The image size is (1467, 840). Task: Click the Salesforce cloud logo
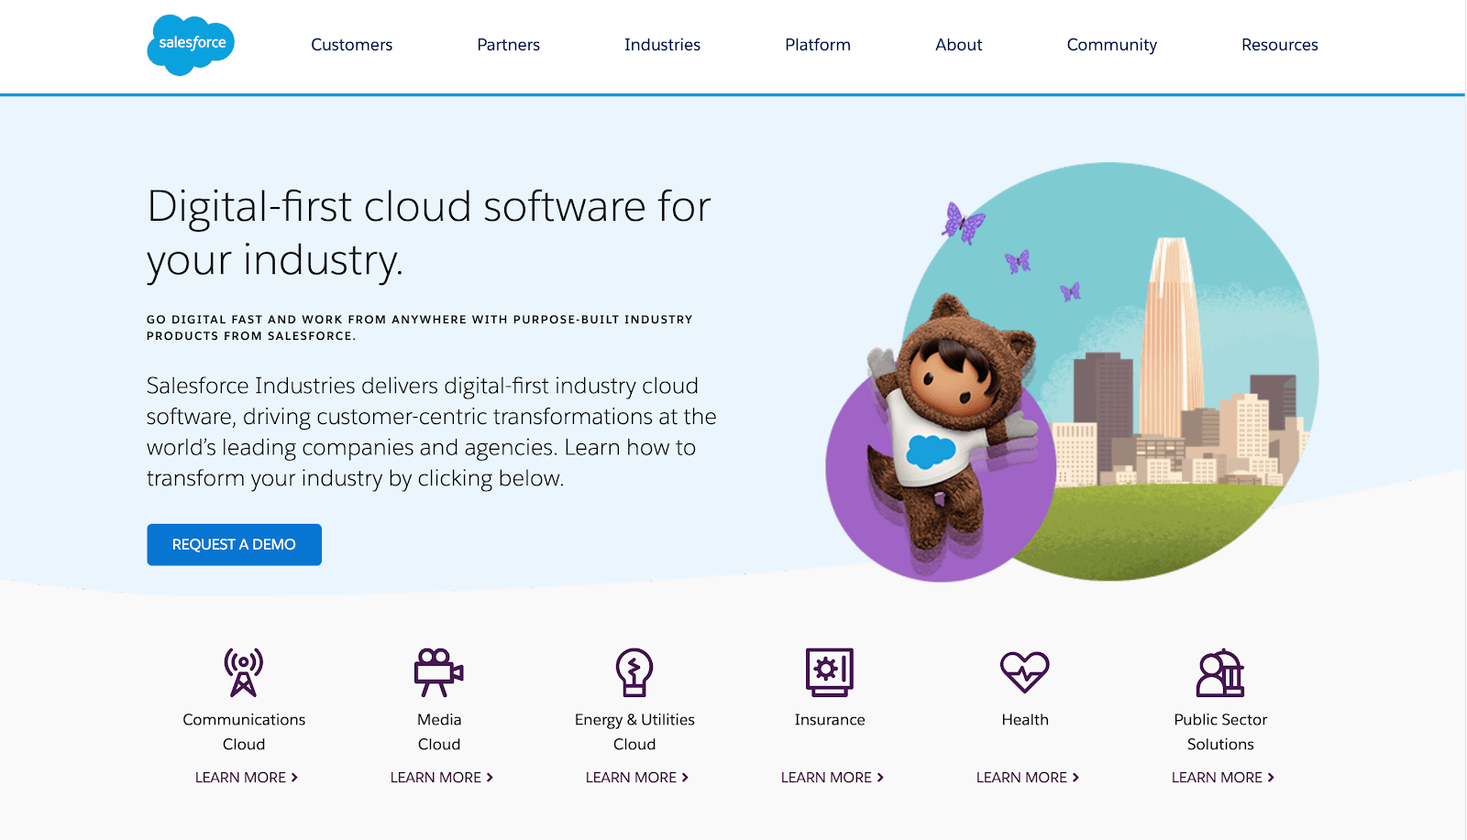[x=191, y=45]
